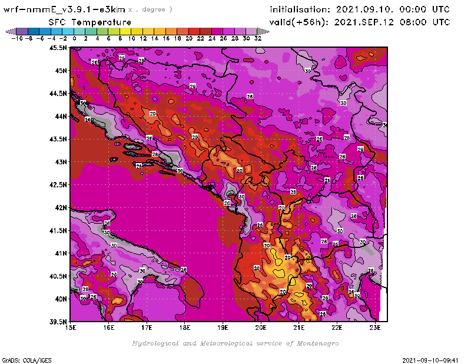The width and height of the screenshot is (471, 364).
Task: Click the '16E' longitude label
Action: click(x=109, y=327)
